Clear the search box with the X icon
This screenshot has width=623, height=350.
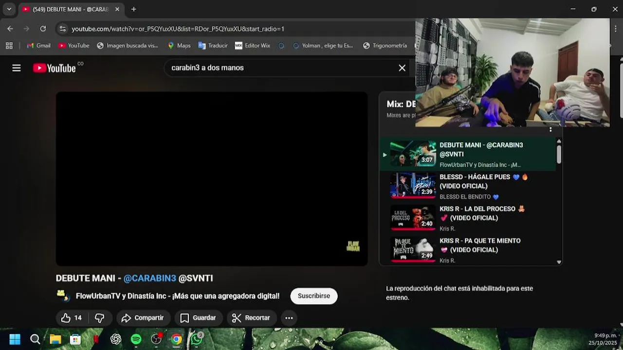tap(402, 68)
